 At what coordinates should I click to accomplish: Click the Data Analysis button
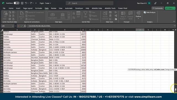tap(150, 12)
